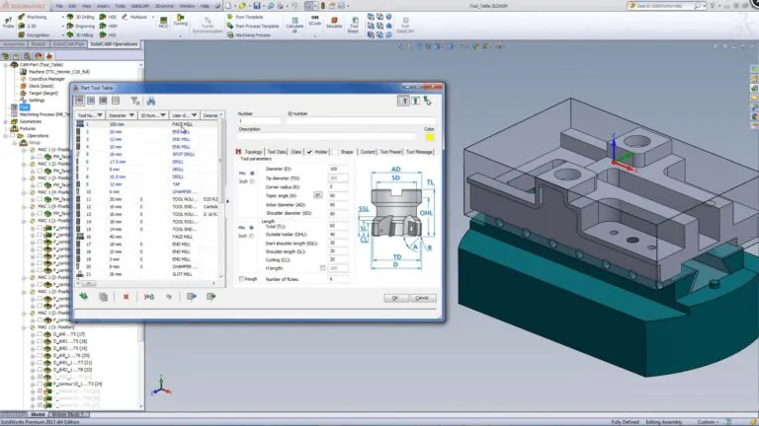Enable the Rough checkbox

click(241, 279)
